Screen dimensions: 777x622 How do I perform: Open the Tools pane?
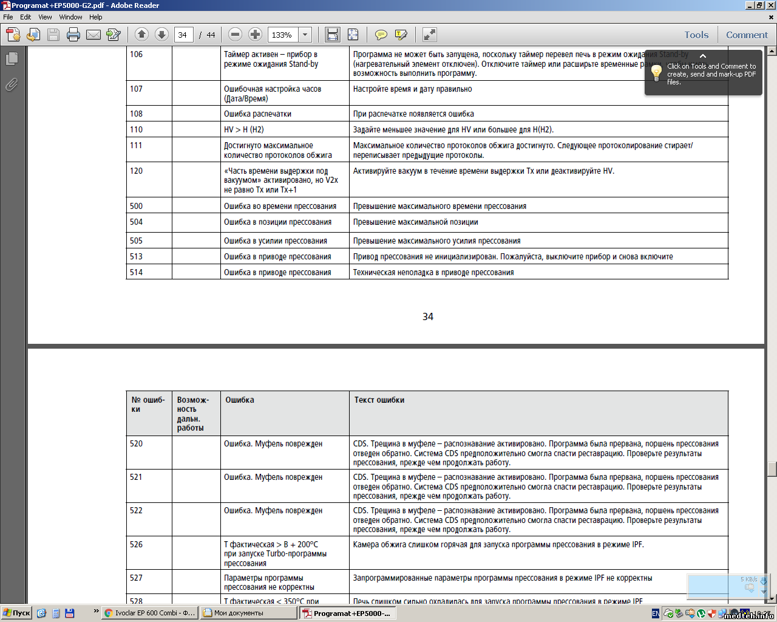click(696, 35)
